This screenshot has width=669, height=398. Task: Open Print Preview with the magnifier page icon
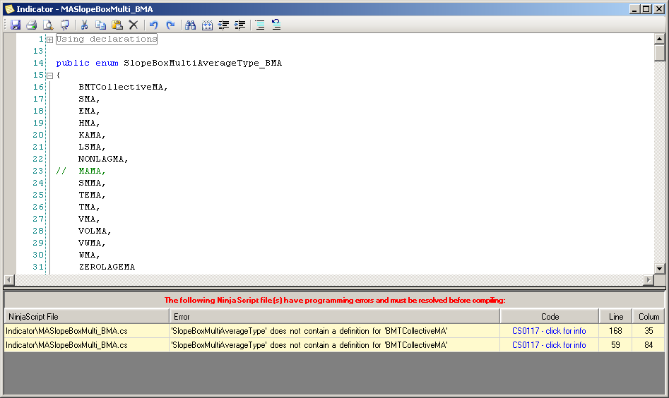pyautogui.click(x=48, y=25)
